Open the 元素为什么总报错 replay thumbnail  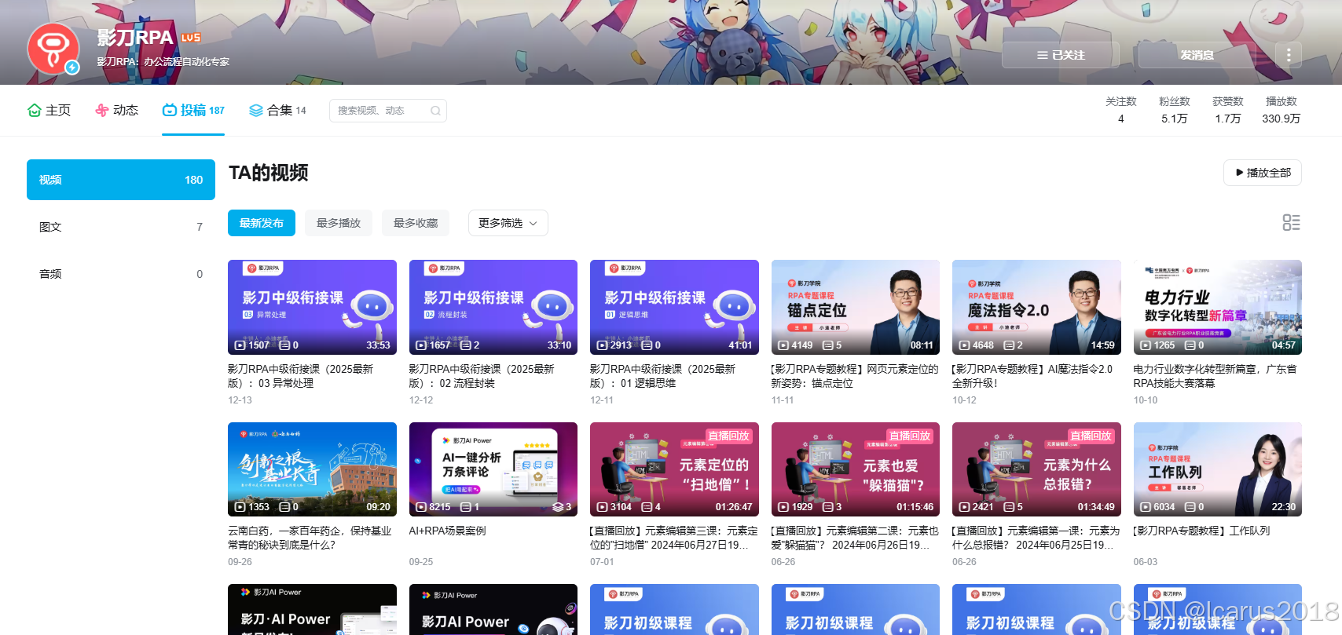1036,469
